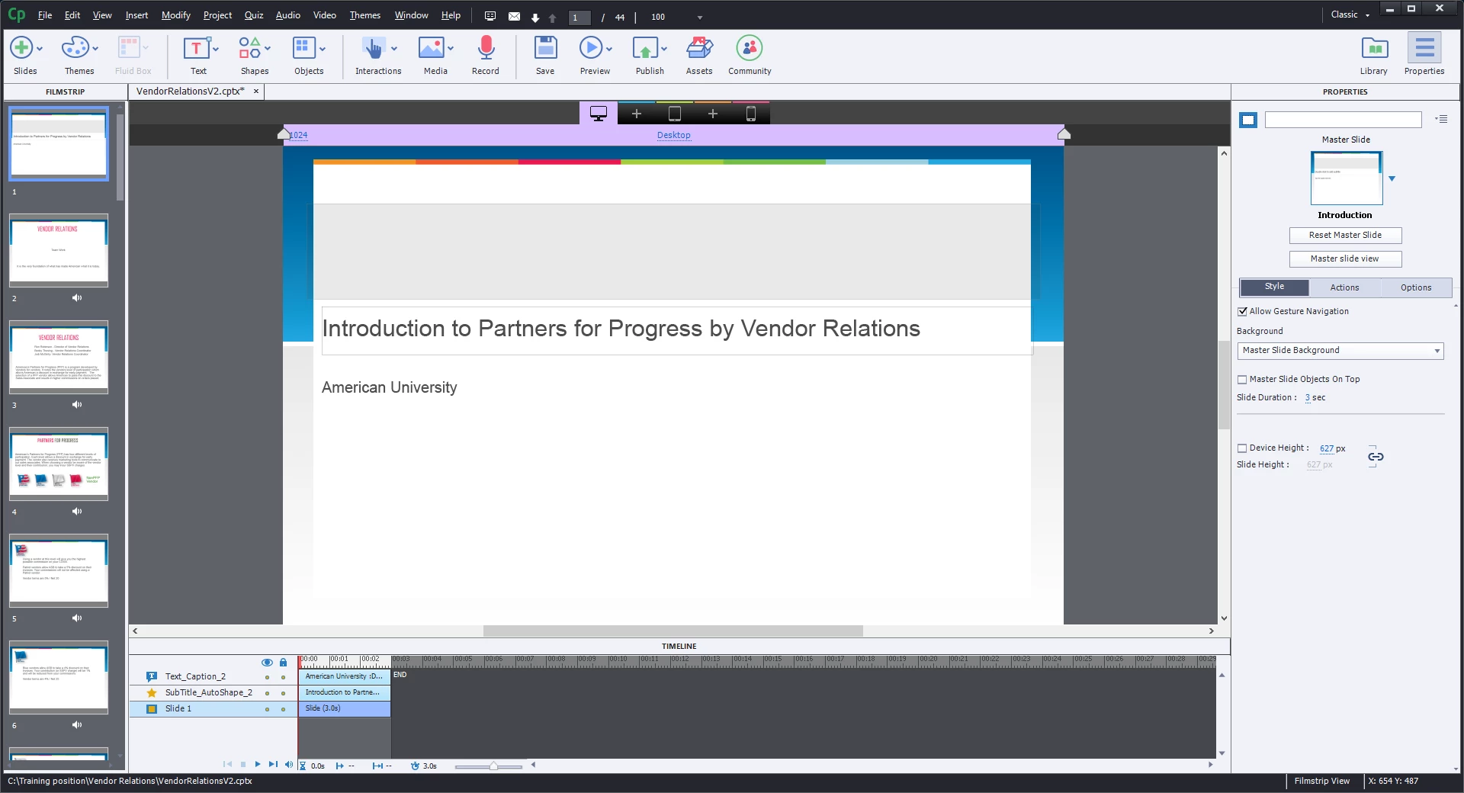Expand the Themes dropdown arrow

(x=95, y=49)
